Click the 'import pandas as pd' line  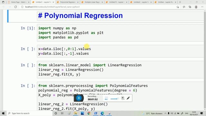[x=58, y=37]
